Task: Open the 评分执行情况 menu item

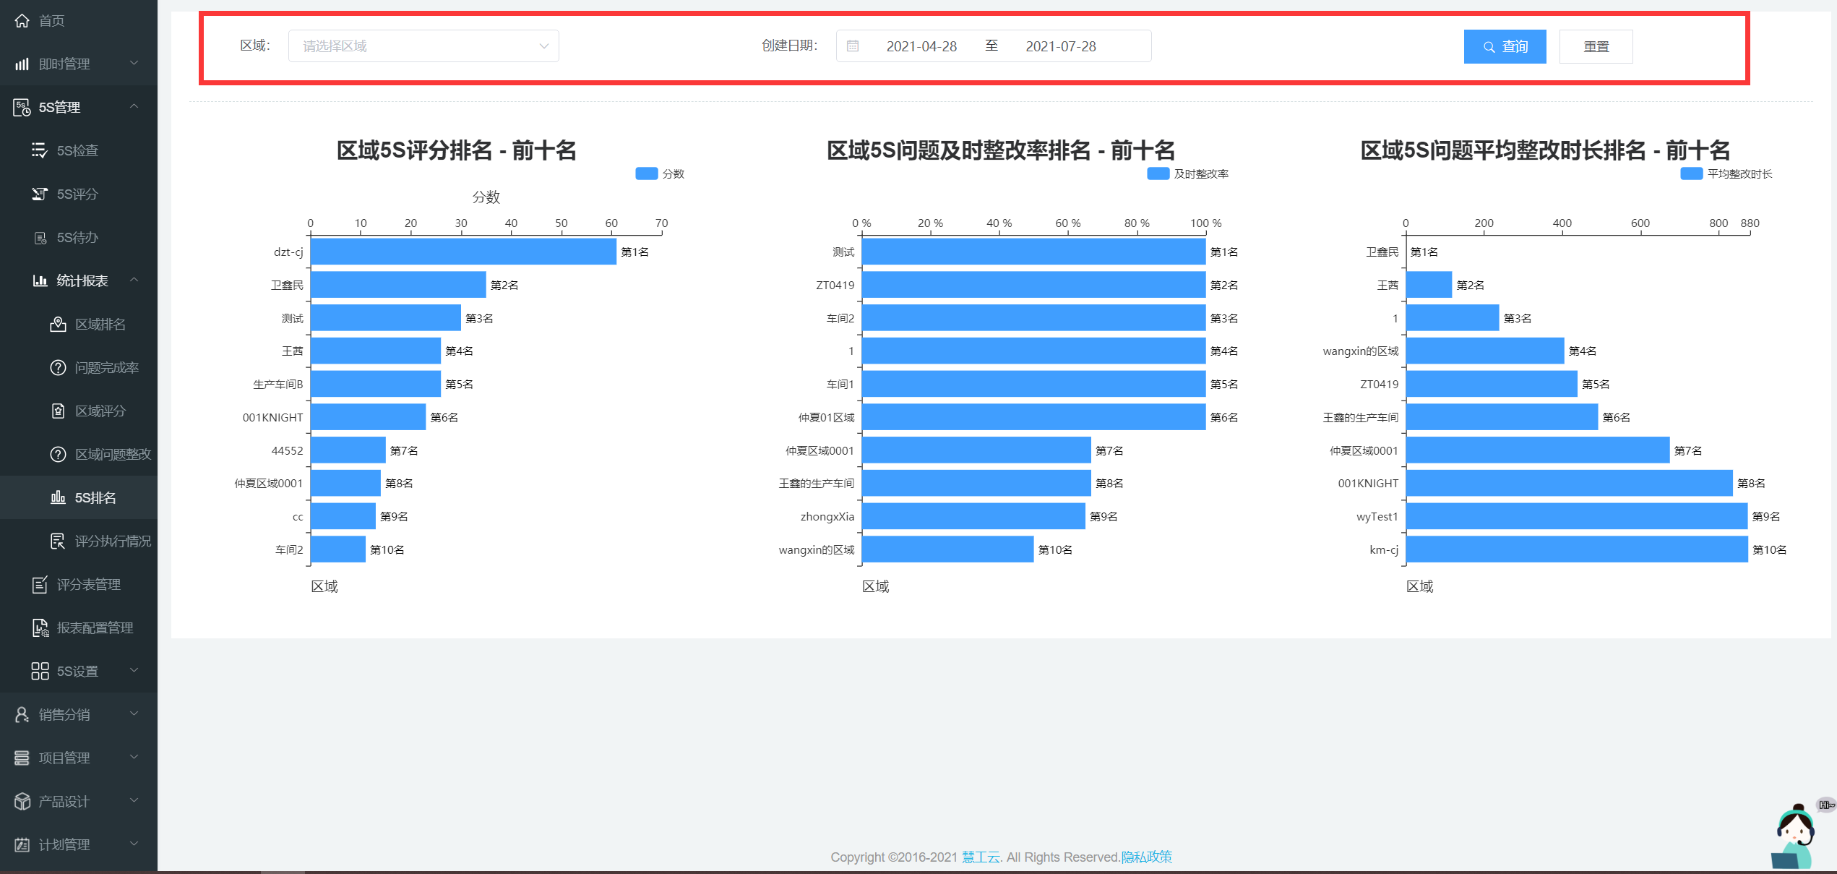Action: coord(112,541)
